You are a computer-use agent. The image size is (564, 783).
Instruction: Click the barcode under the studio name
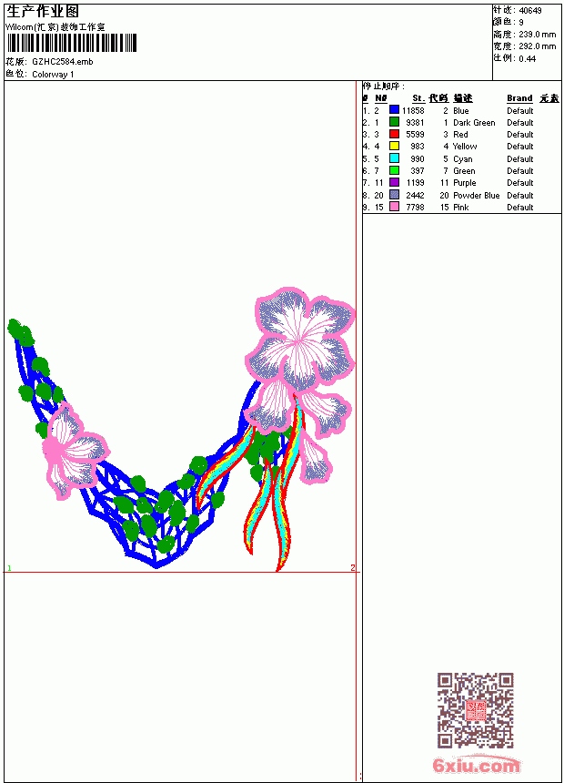(72, 43)
